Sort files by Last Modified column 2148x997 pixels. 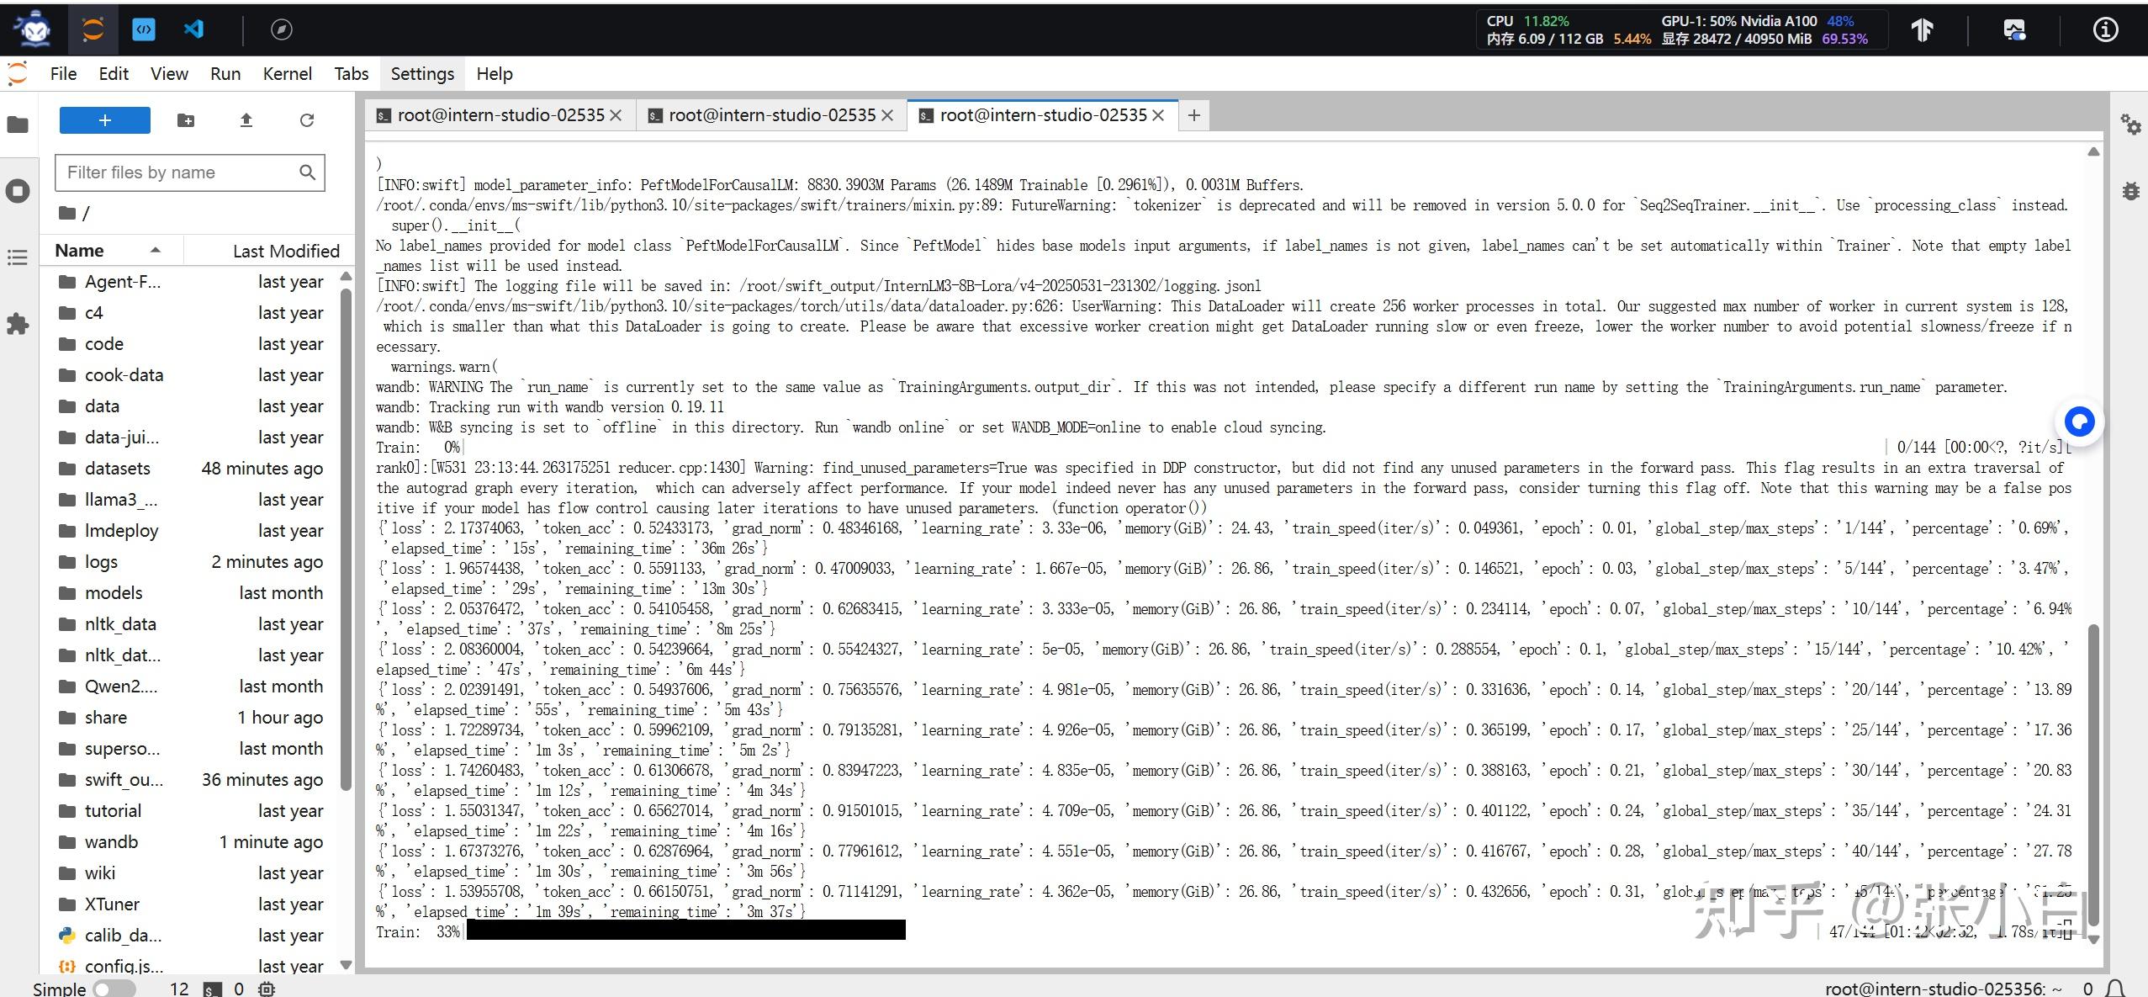tap(285, 251)
